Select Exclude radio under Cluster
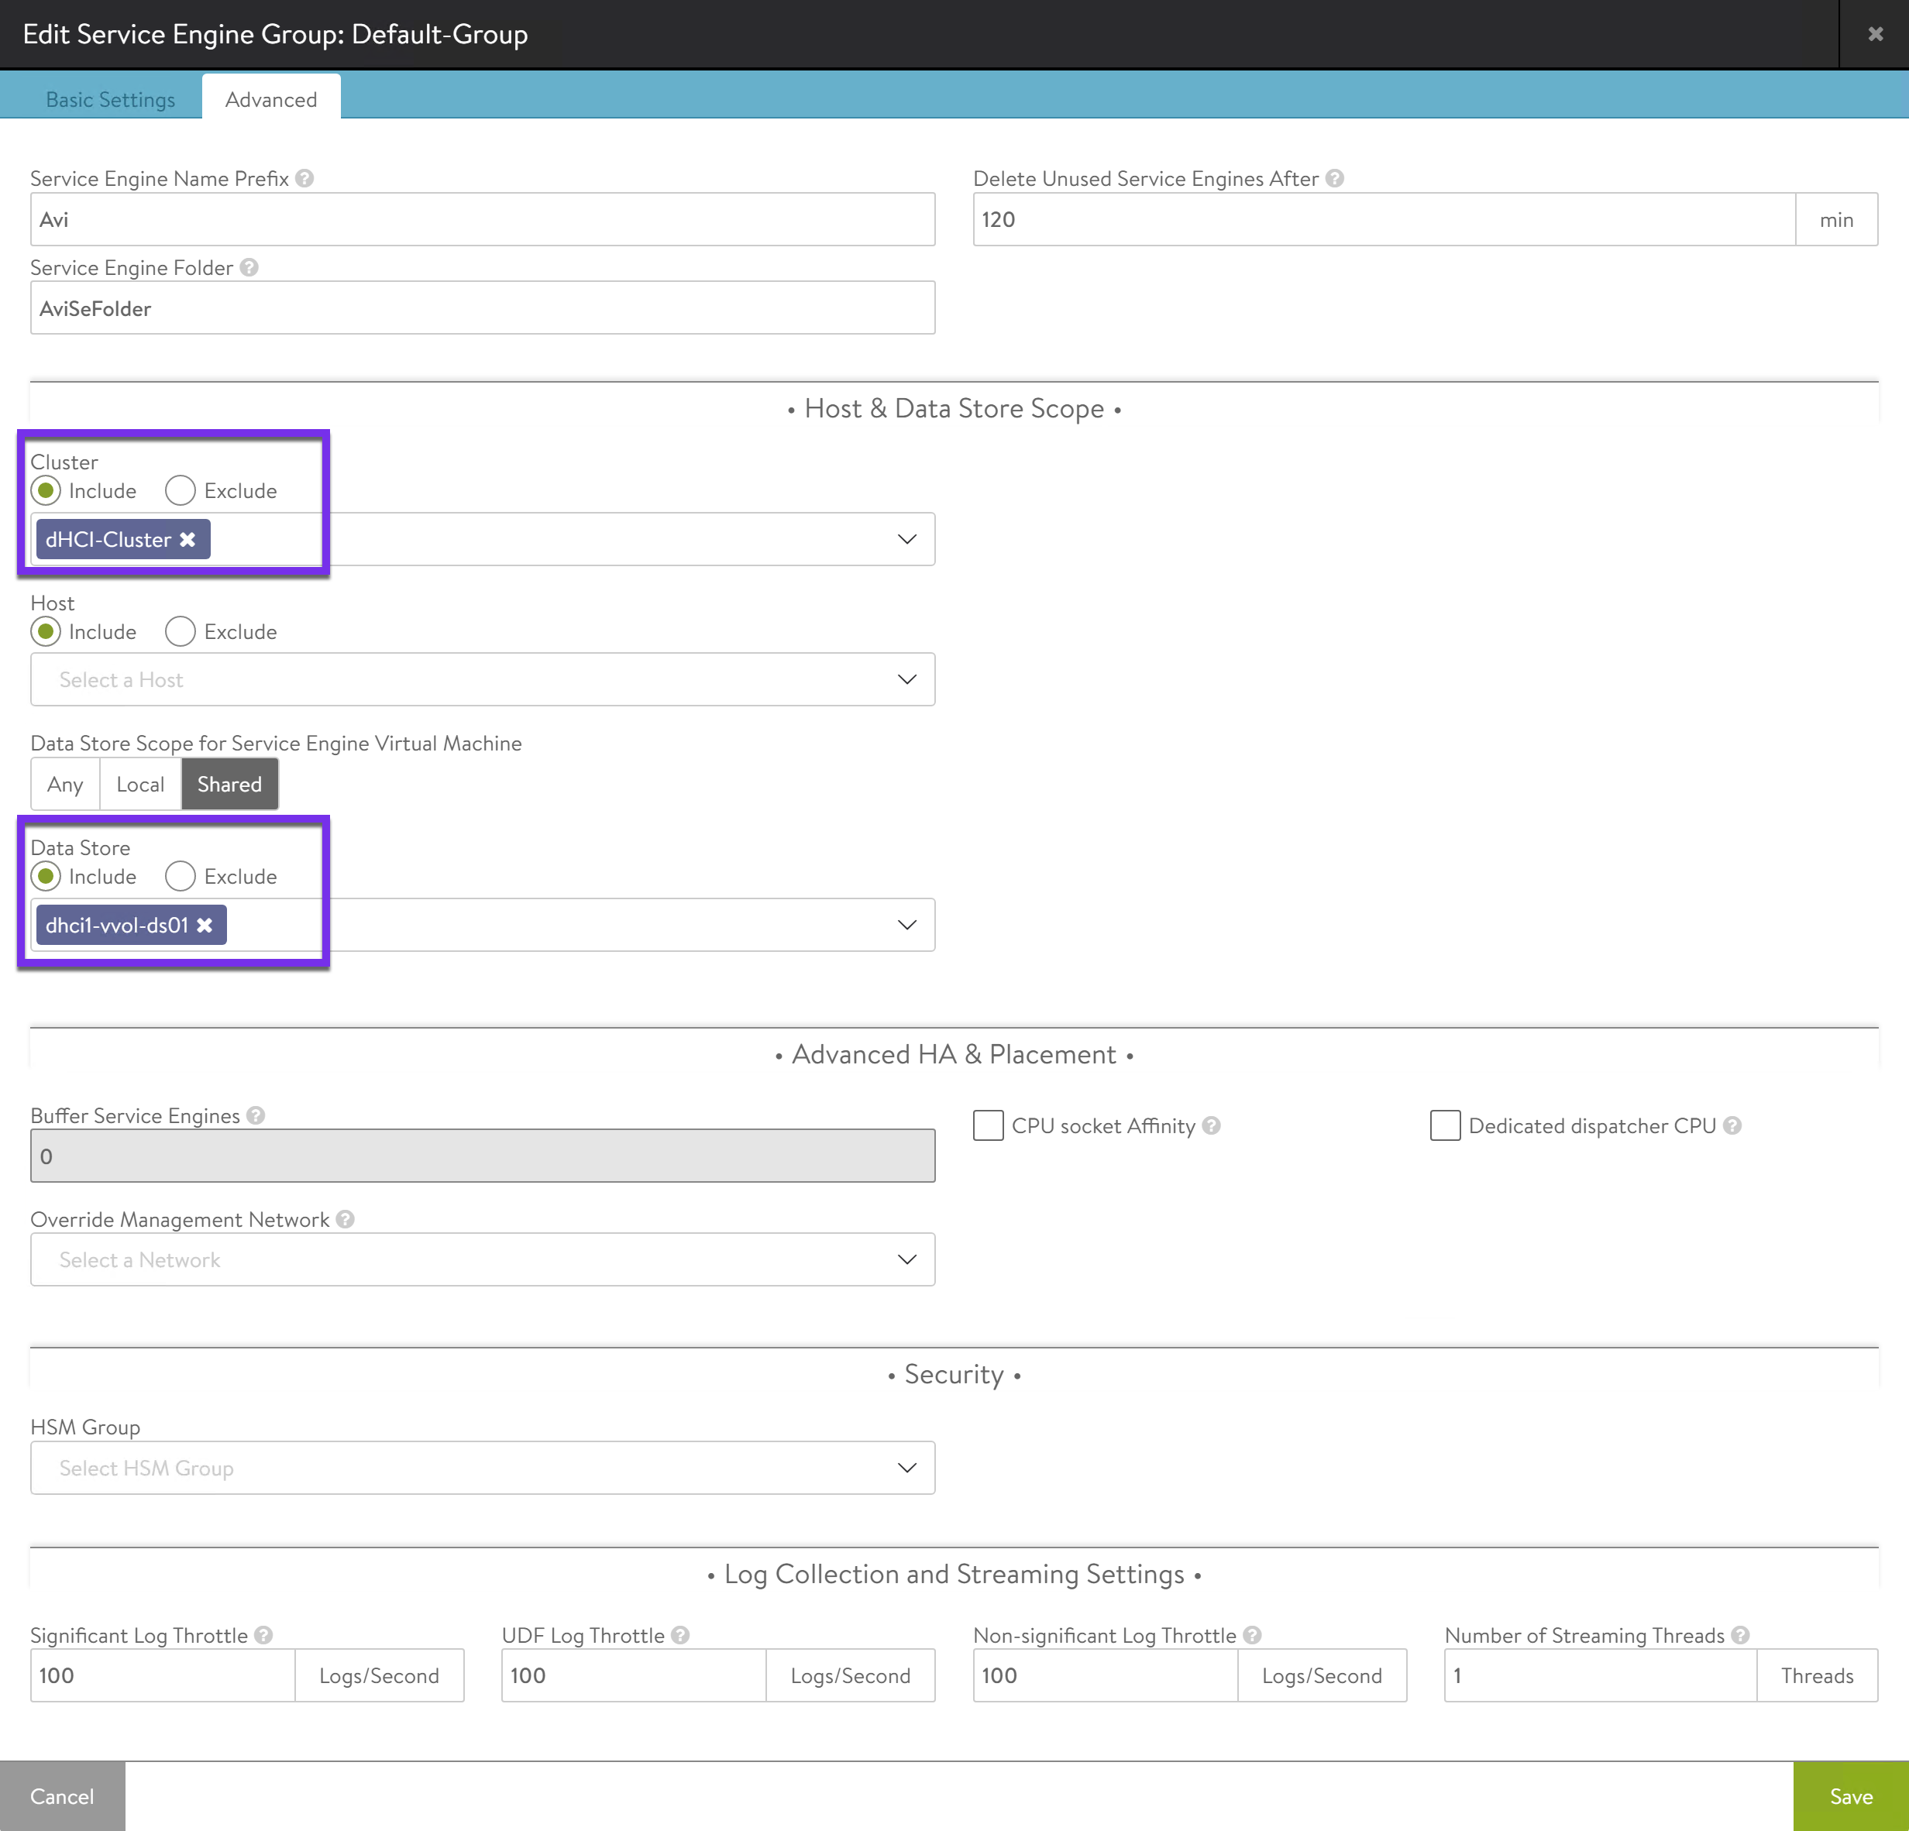The height and width of the screenshot is (1831, 1909). click(x=181, y=491)
